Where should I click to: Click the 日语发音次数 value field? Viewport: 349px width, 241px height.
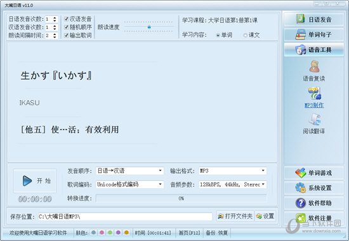tap(49, 19)
